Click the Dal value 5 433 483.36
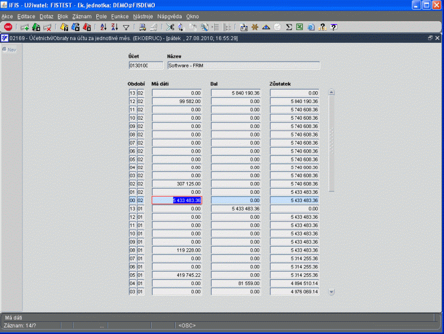The height and width of the screenshot is (334, 444). (x=236, y=209)
